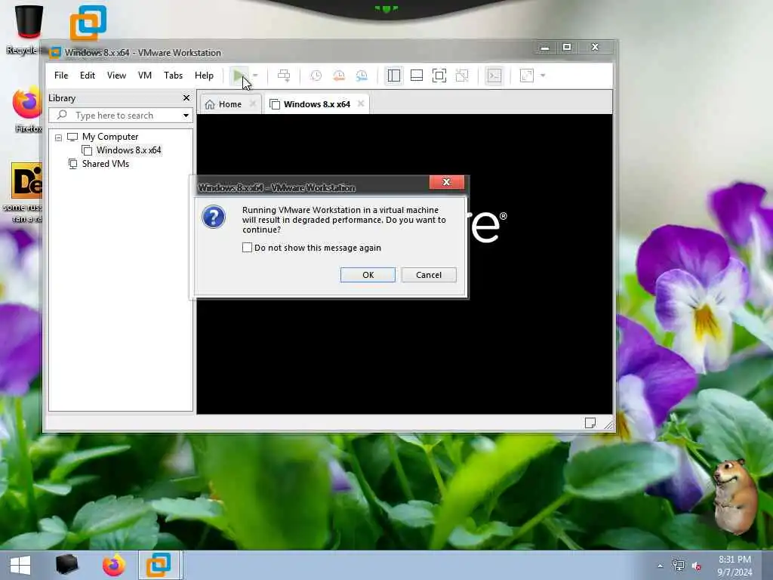Open the stretch options dropdown arrow

pos(543,76)
